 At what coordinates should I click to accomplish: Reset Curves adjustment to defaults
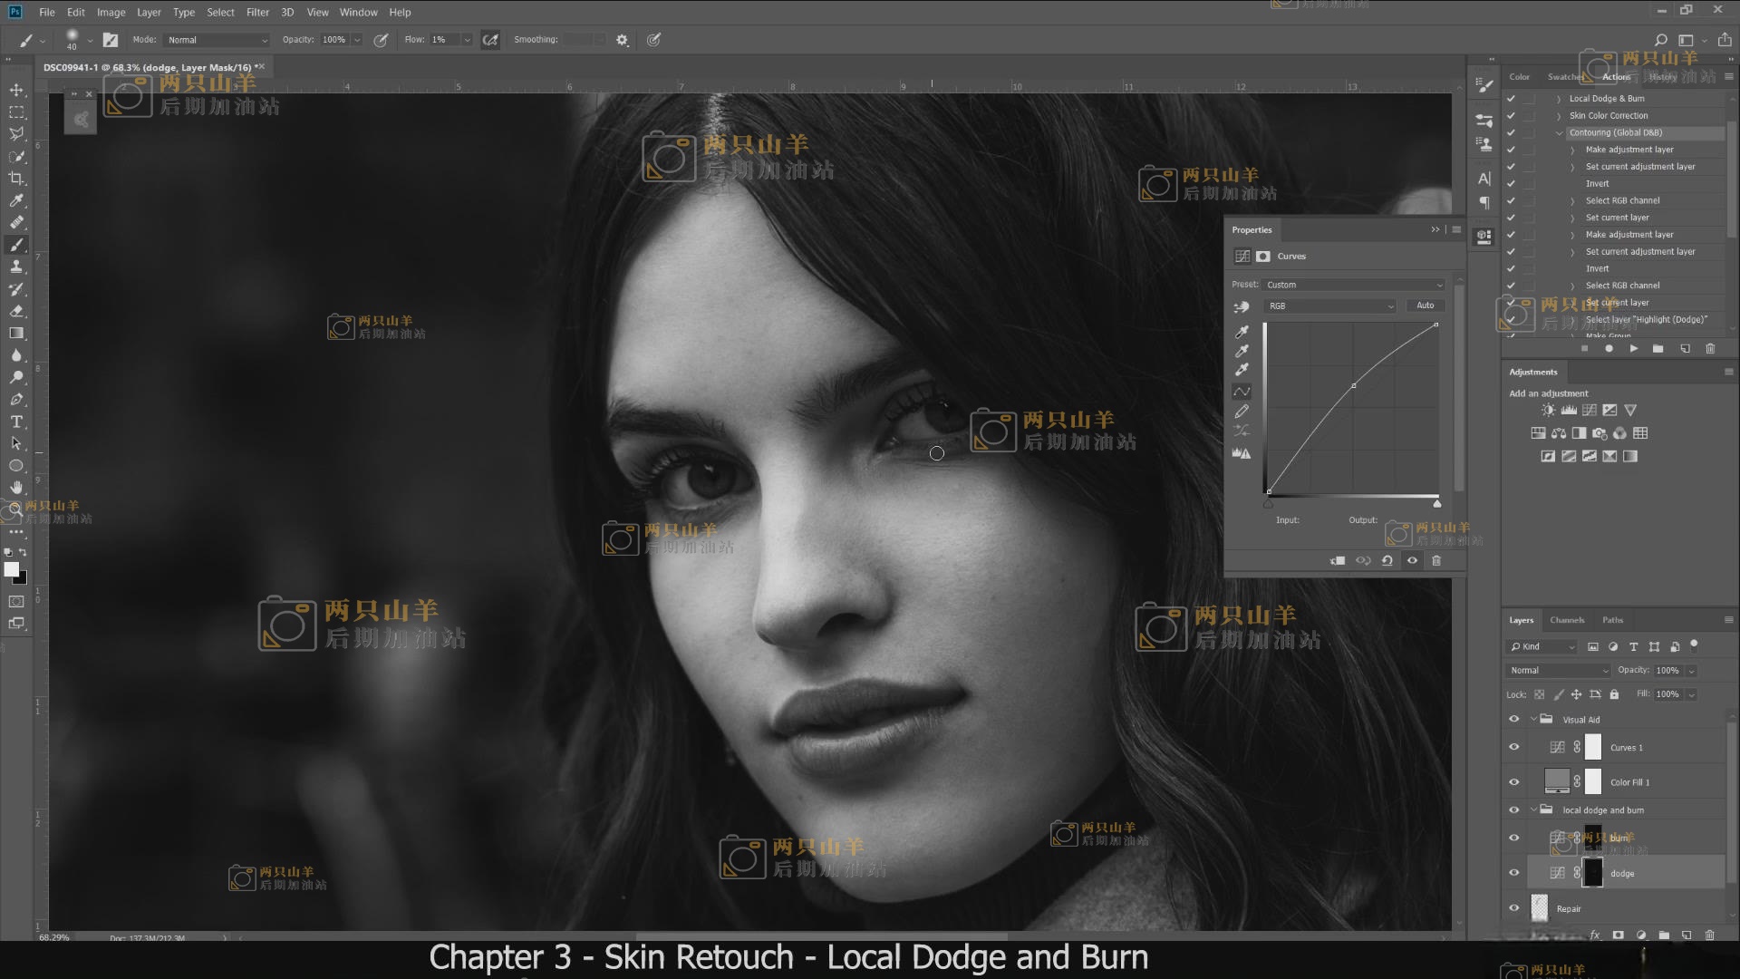click(1387, 561)
